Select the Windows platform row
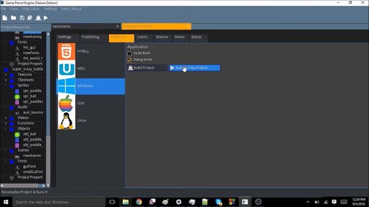Viewport: 369px width, 207px height. (x=91, y=86)
